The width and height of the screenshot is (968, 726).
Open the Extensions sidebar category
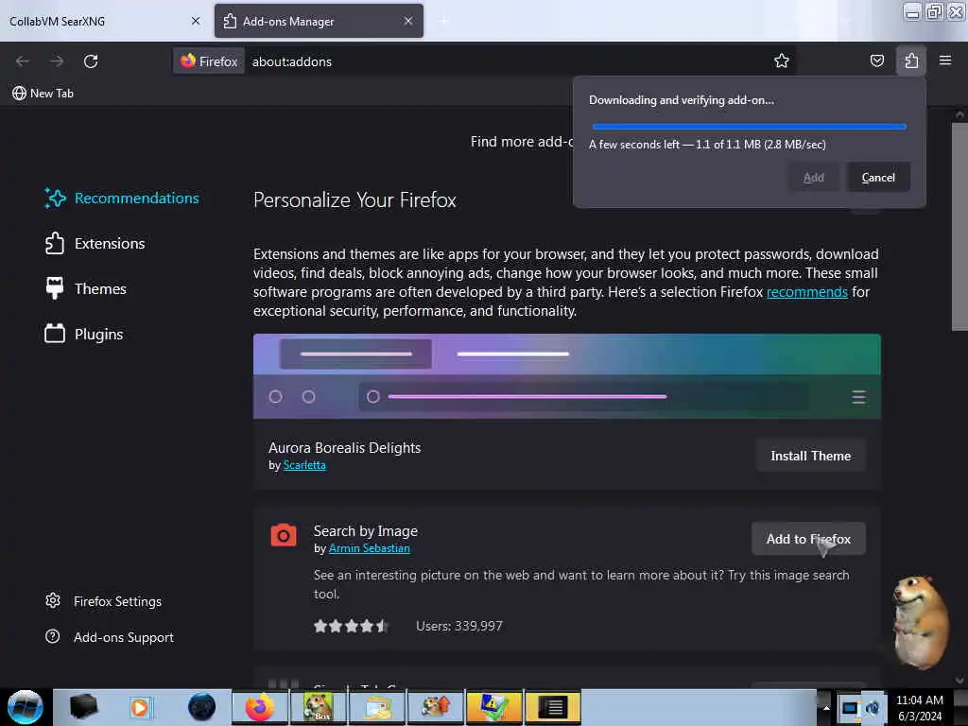(95, 243)
